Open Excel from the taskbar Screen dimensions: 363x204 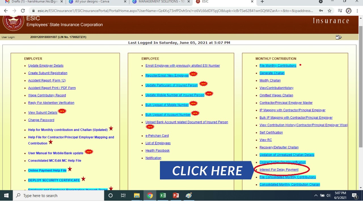pos(163,195)
